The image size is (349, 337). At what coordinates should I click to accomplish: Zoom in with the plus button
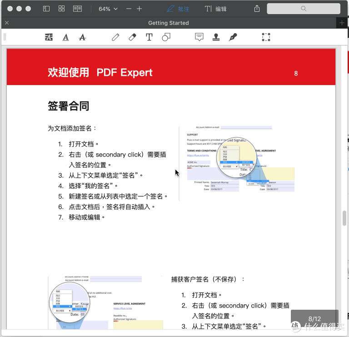pyautogui.click(x=140, y=9)
